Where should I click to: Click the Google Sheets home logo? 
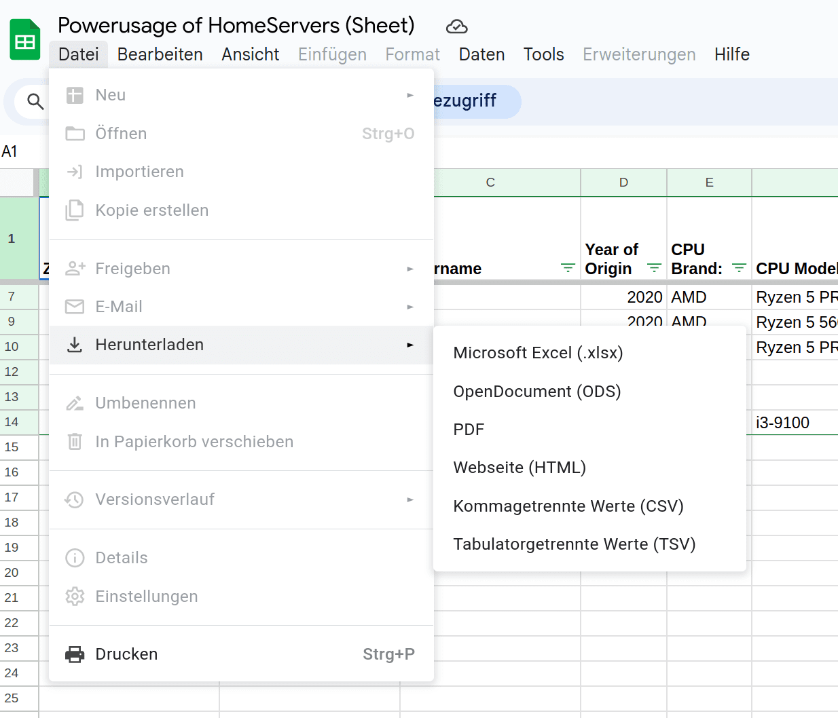pos(25,39)
